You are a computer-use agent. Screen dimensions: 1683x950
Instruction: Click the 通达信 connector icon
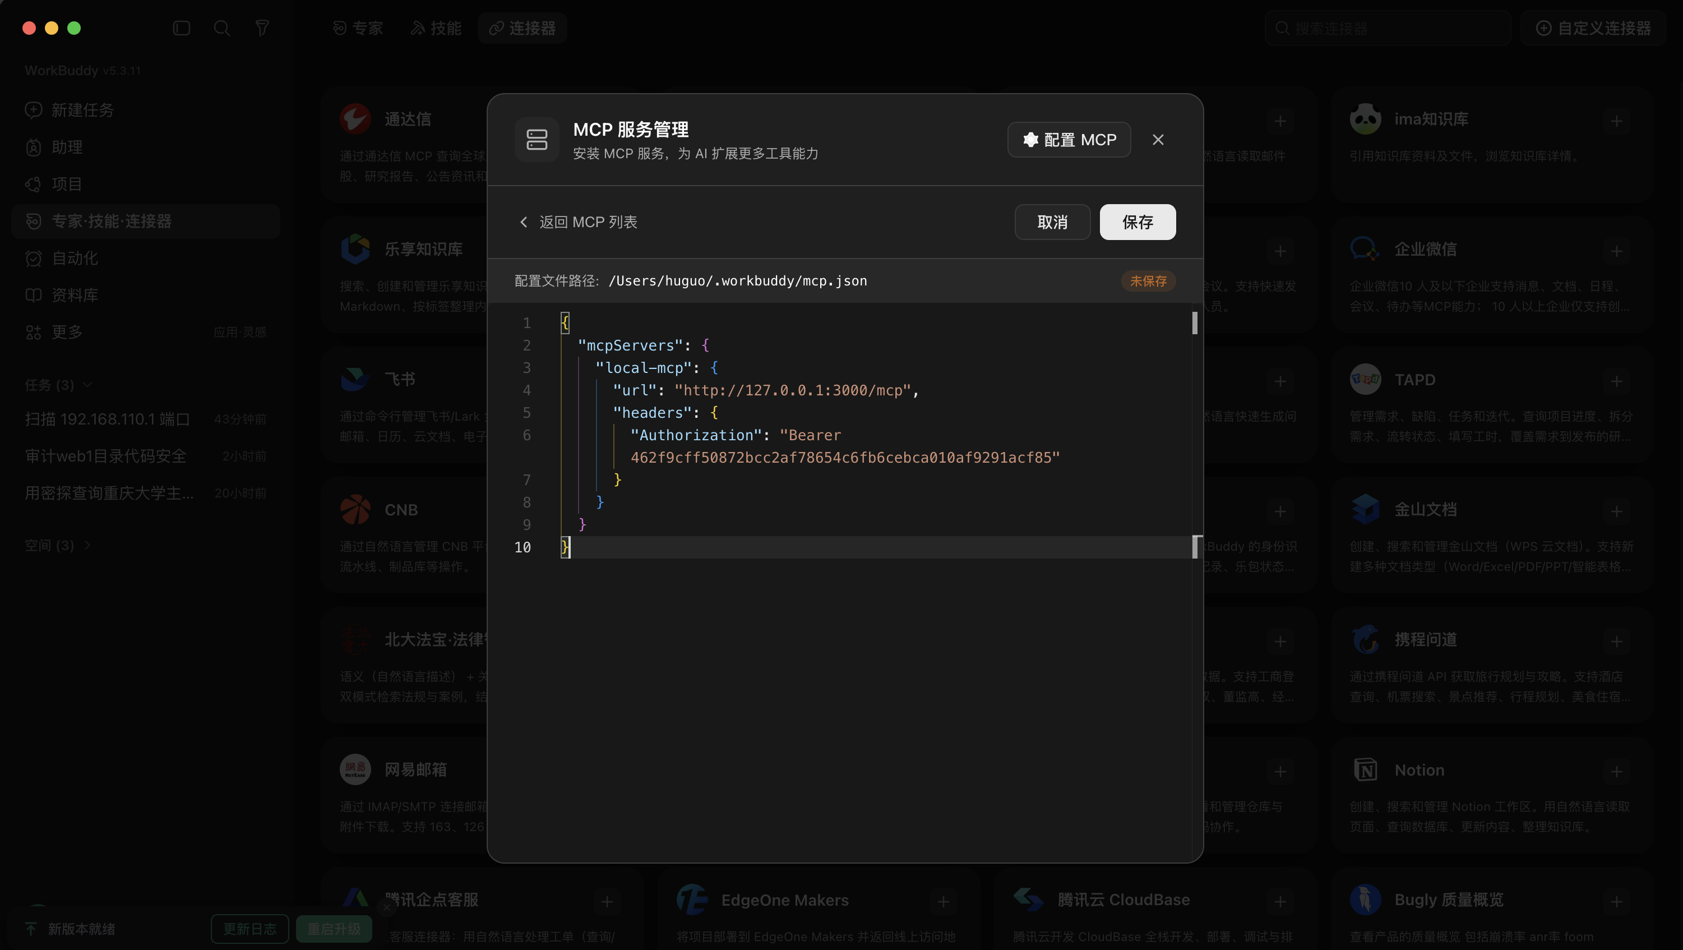[355, 119]
